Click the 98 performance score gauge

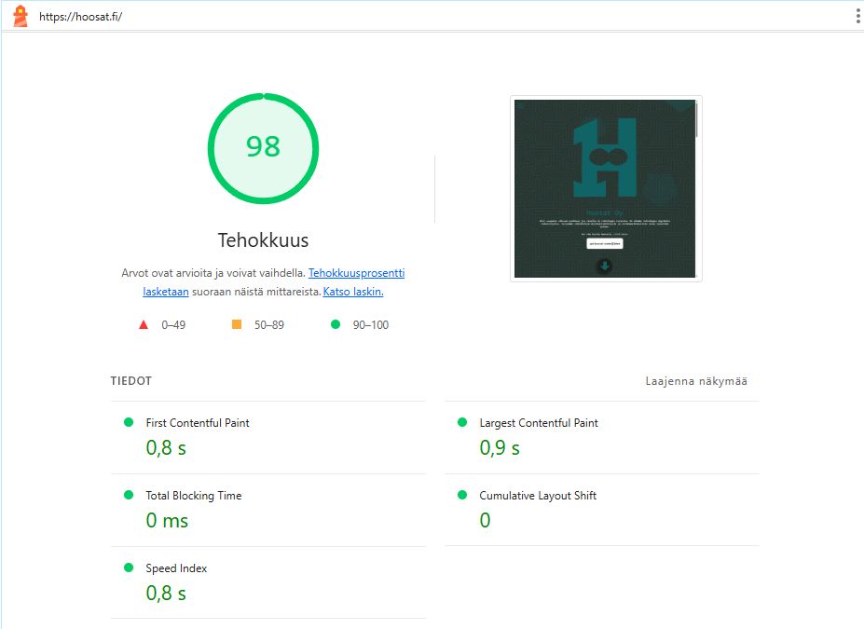tap(263, 147)
